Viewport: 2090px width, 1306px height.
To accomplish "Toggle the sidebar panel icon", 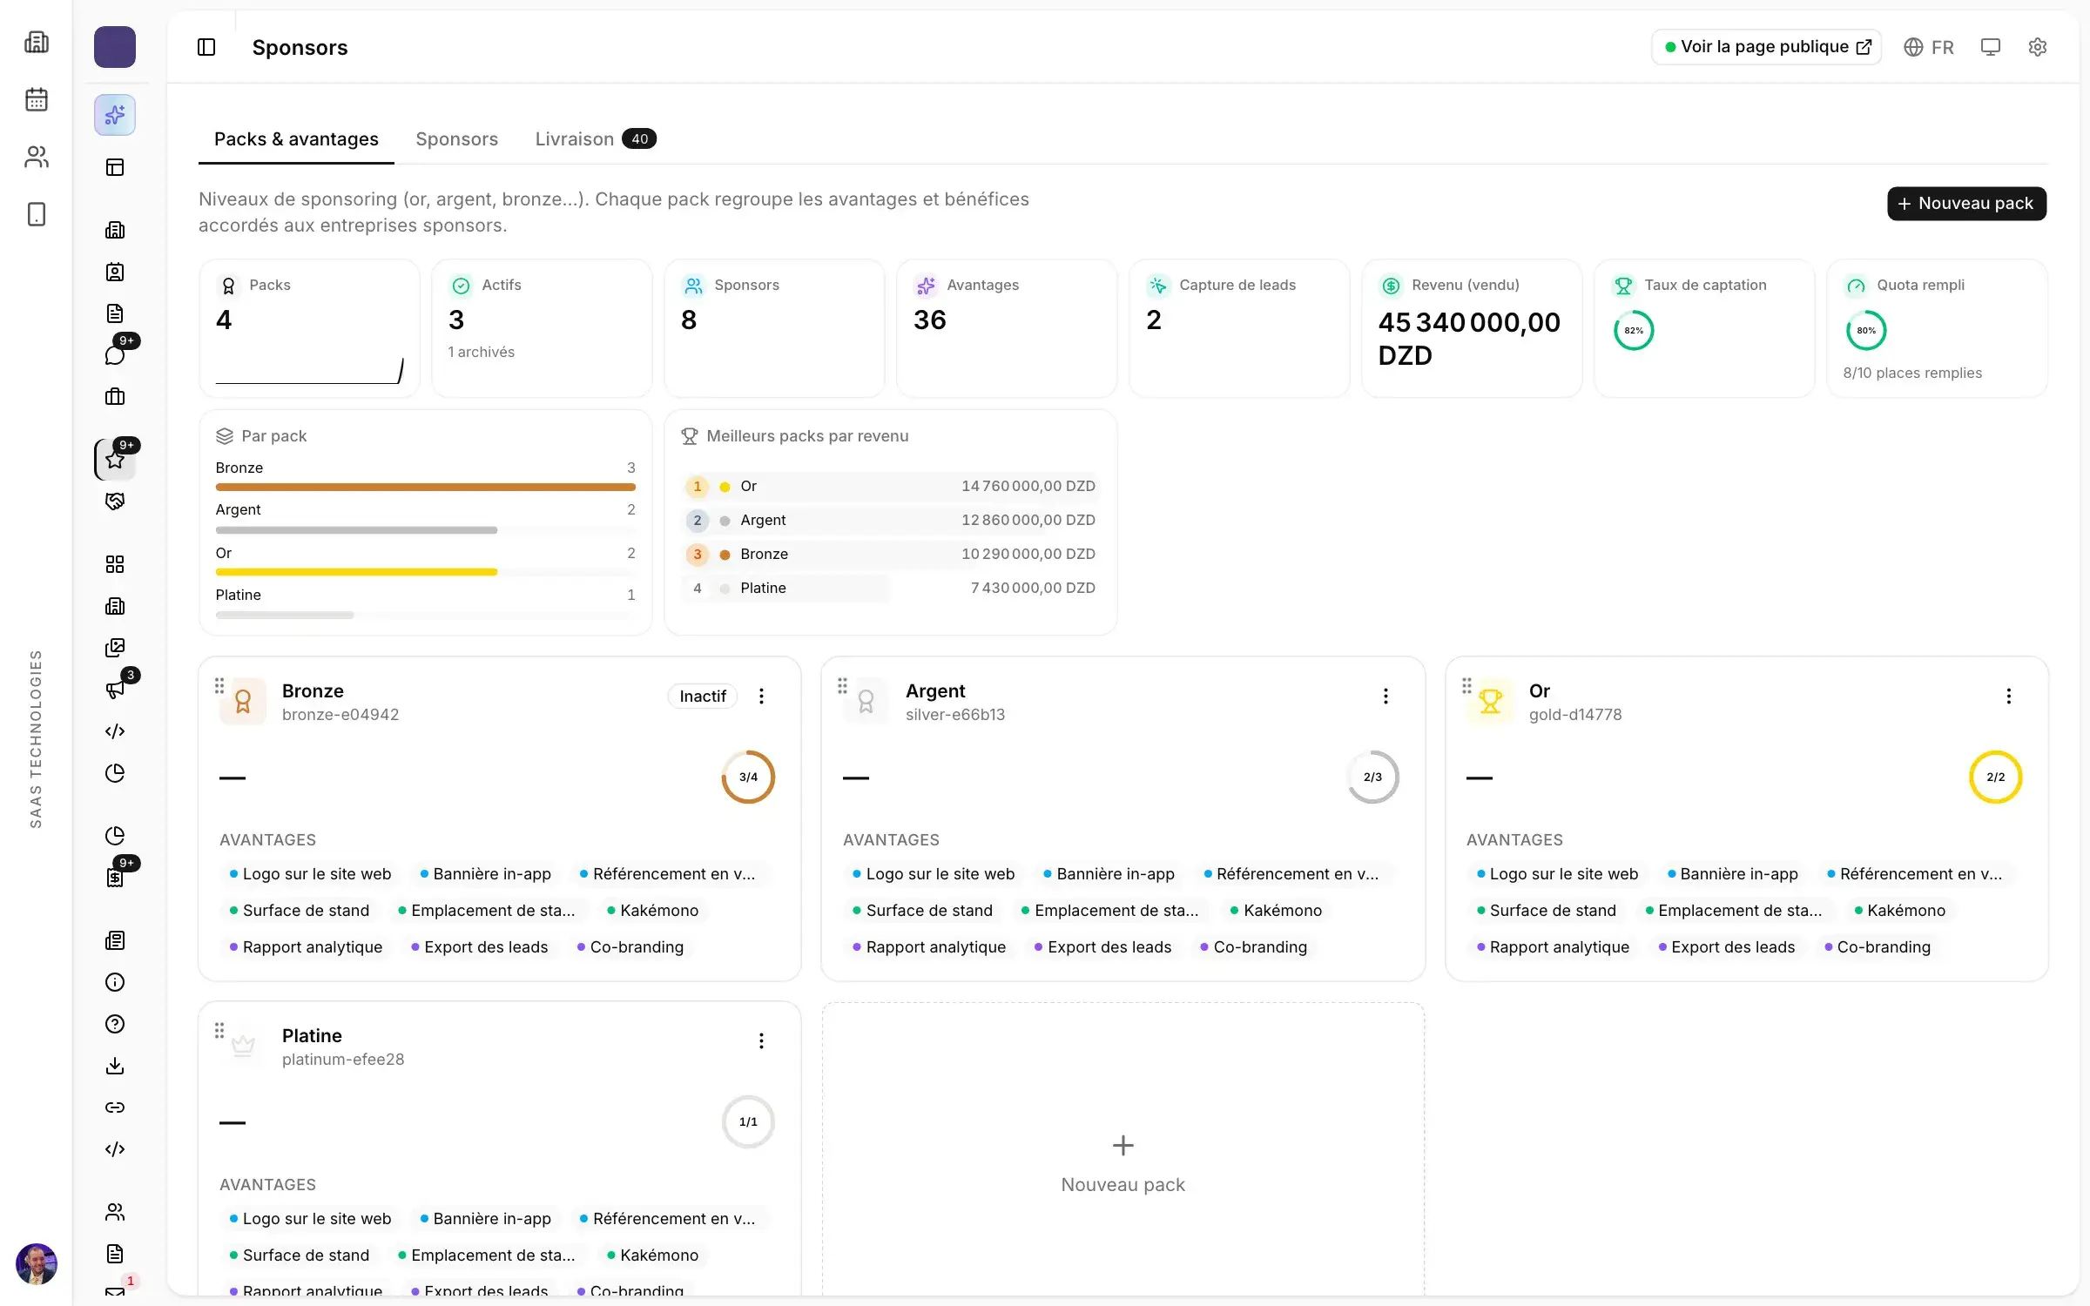I will point(206,47).
